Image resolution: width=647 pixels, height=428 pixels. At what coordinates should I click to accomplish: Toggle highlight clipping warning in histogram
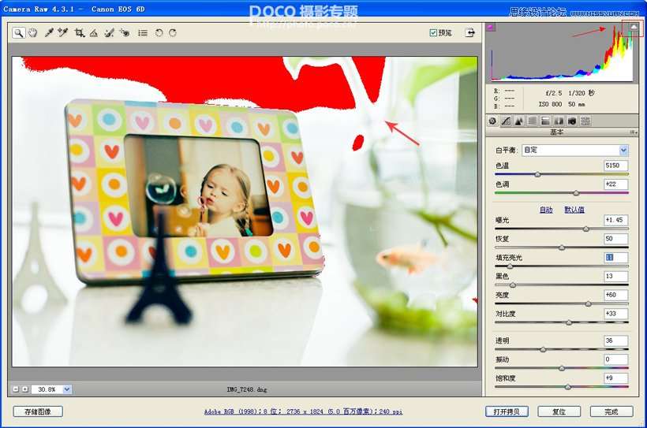click(x=633, y=28)
